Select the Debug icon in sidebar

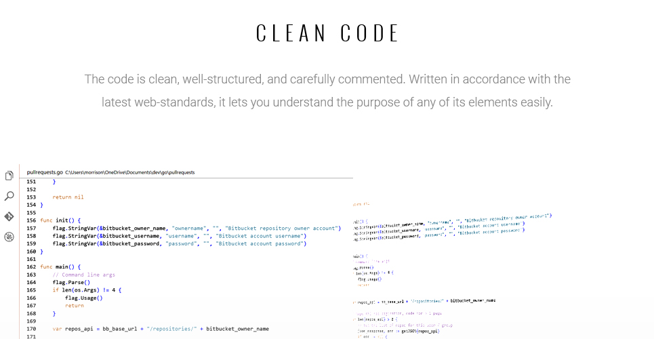pos(9,237)
